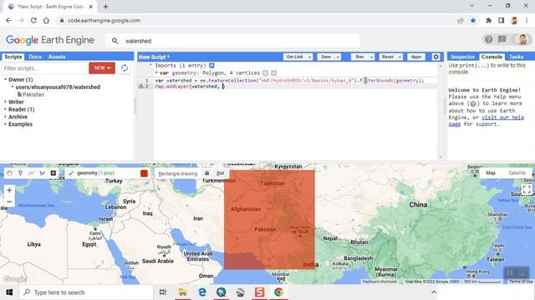Open the Run dropdown arrow
Screen dimensions: 535x300
coord(371,57)
